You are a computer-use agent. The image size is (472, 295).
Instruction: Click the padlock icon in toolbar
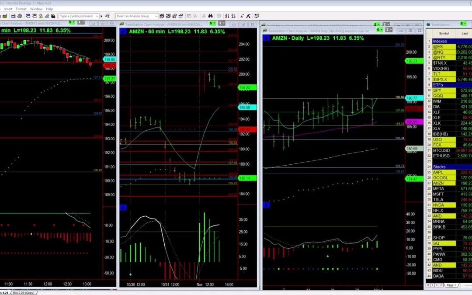41,16
